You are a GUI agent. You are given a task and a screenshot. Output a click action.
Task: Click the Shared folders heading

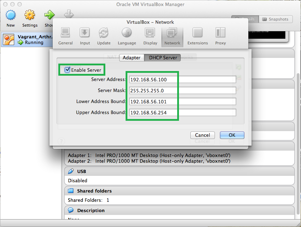(94, 191)
